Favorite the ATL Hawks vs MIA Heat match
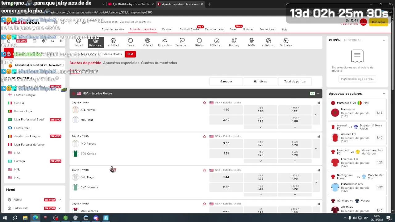 (x=204, y=103)
